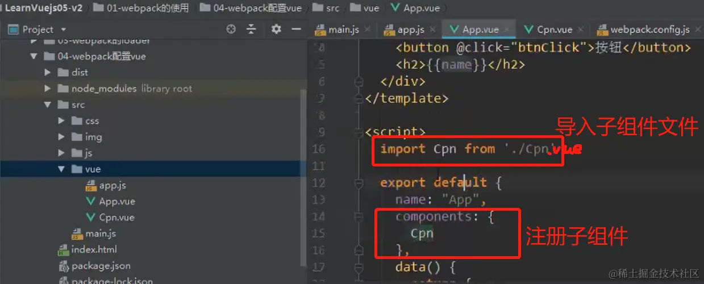This screenshot has width=704, height=284.
Task: Click the data() code line
Action: 426,266
